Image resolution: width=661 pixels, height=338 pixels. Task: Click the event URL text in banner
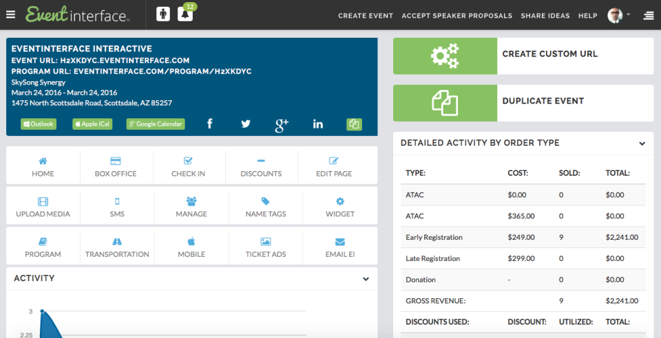coord(101,60)
